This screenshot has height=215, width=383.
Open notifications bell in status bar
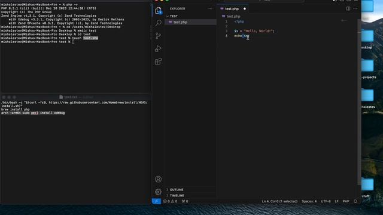(355, 201)
